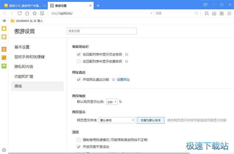Click the 恢复为默认字体 button
This screenshot has height=154, width=234.
[151, 120]
